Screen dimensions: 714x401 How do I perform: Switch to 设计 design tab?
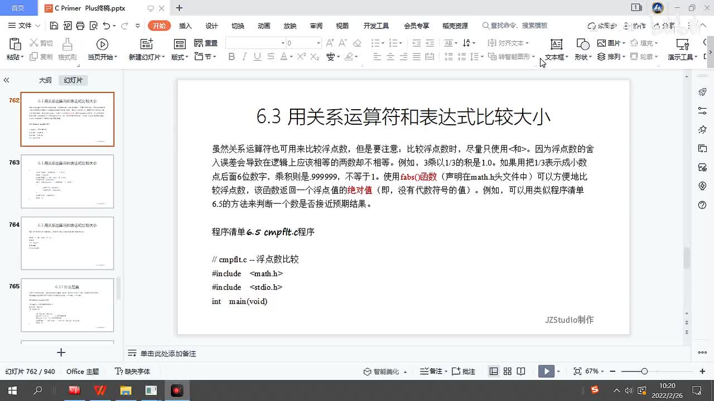(211, 26)
